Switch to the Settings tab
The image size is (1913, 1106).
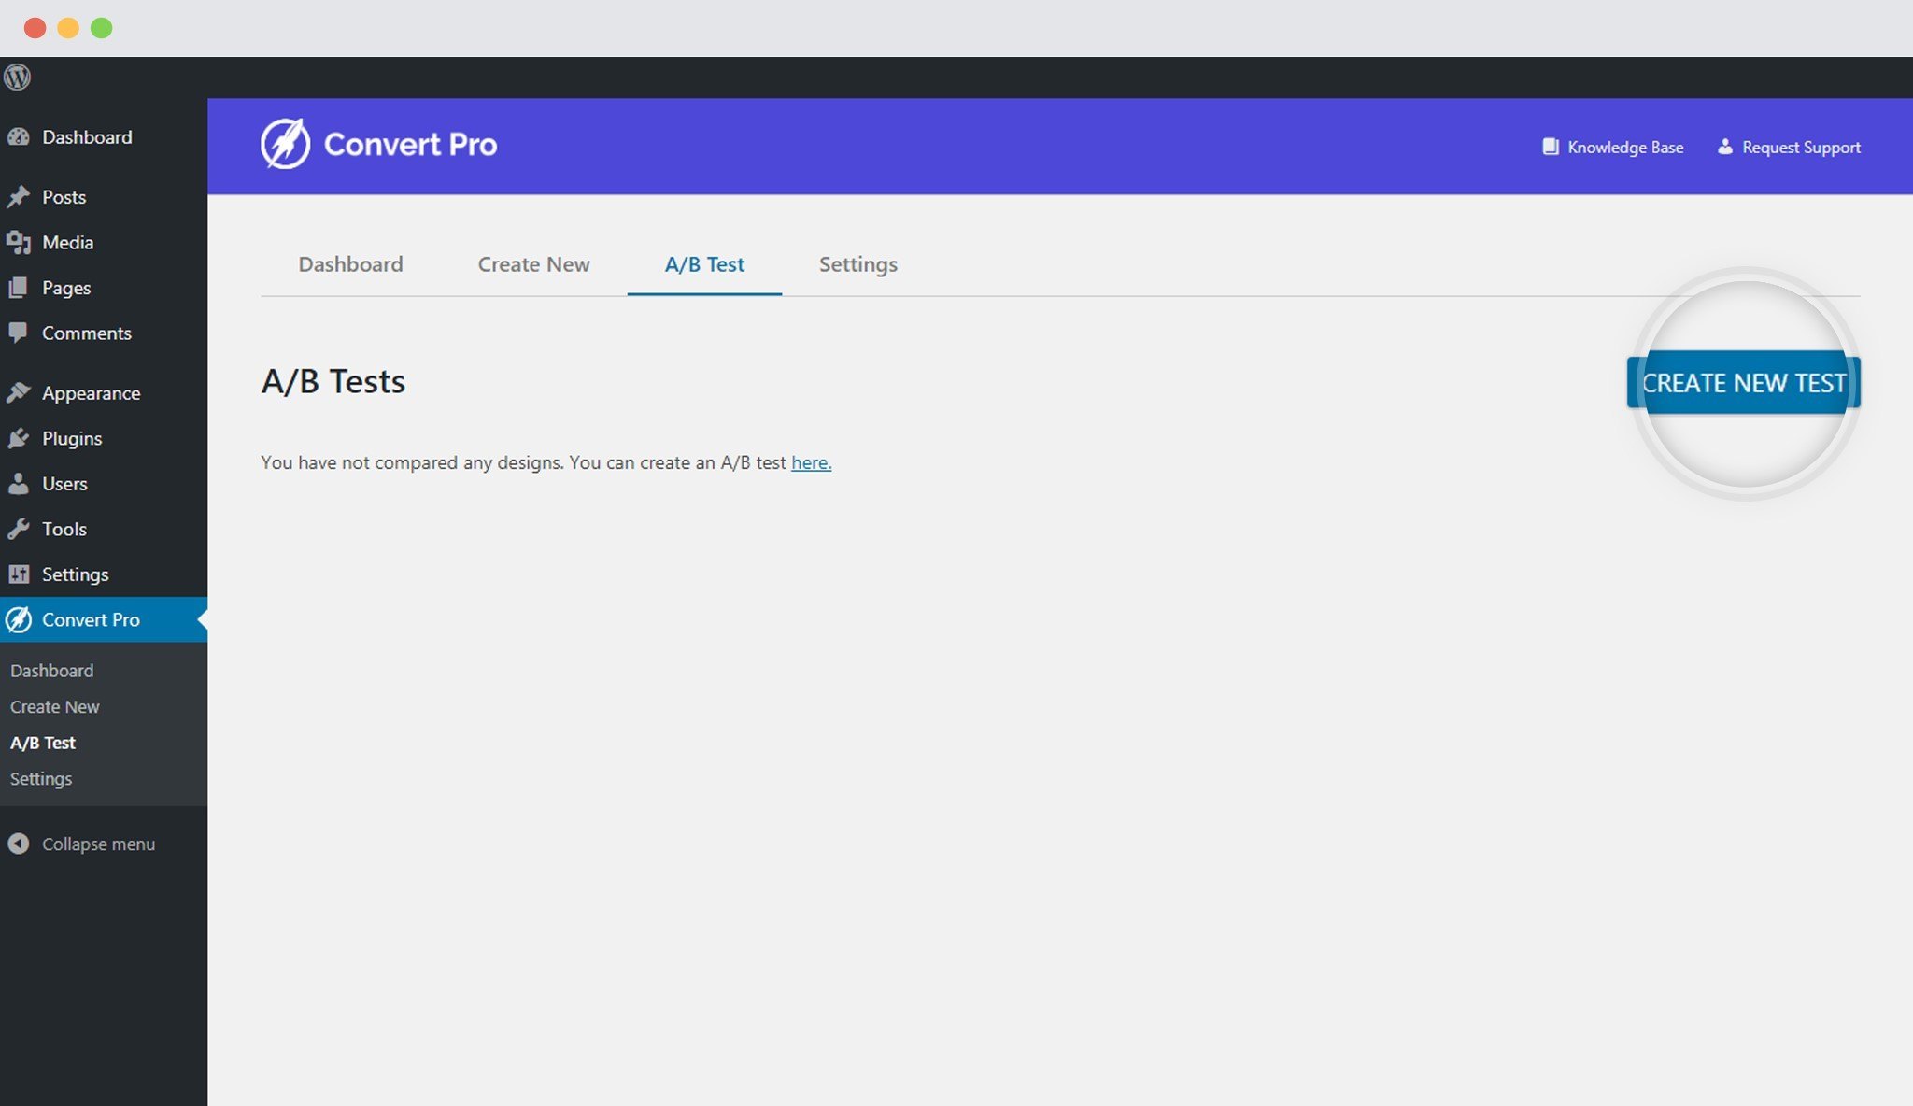tap(858, 263)
